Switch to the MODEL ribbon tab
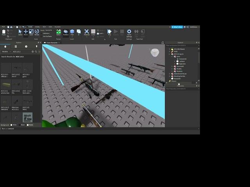Viewport: 250px width, 187px height. (x=37, y=27)
